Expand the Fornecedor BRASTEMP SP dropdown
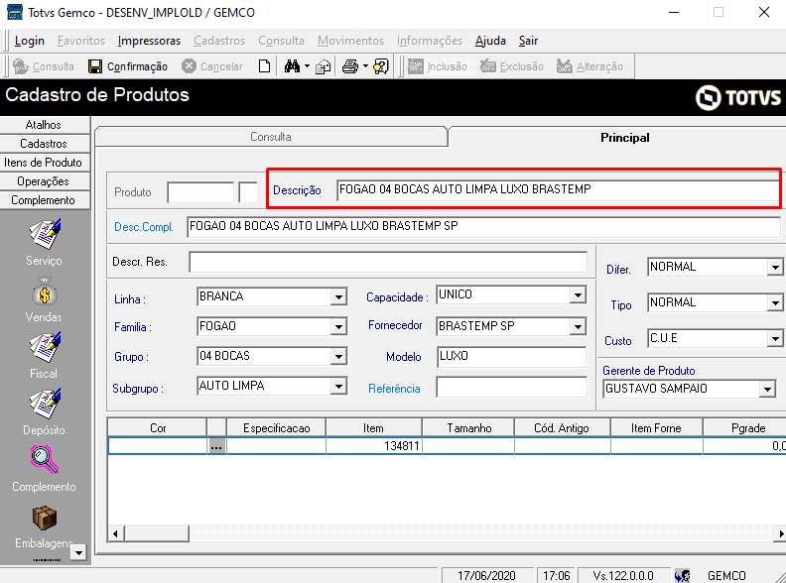 point(578,326)
